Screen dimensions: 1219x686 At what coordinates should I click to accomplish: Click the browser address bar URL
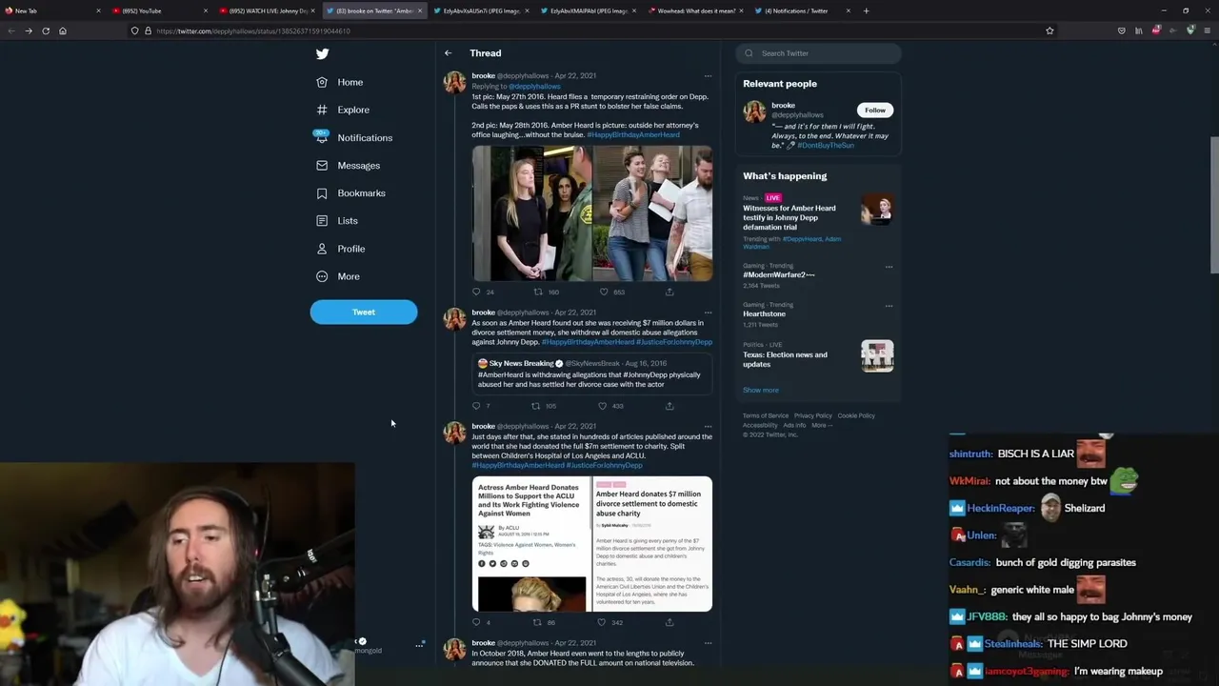point(253,30)
